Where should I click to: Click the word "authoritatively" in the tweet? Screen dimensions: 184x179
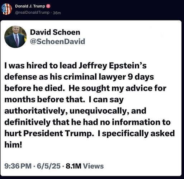pos(36,111)
